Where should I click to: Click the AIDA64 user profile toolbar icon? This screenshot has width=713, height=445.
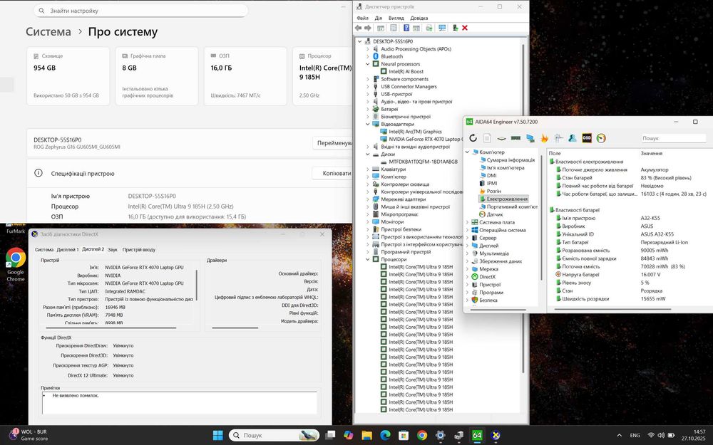click(x=573, y=138)
